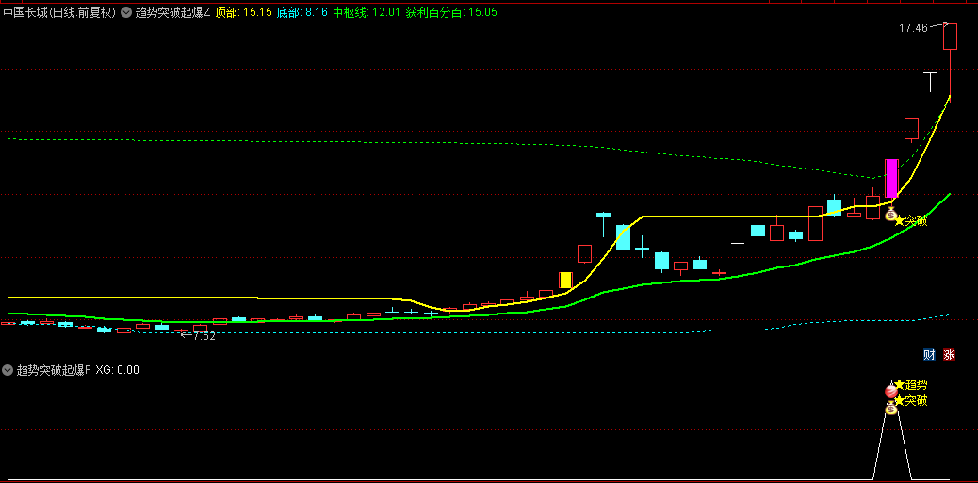Click the 涨 icon in main chart corner

tap(950, 355)
